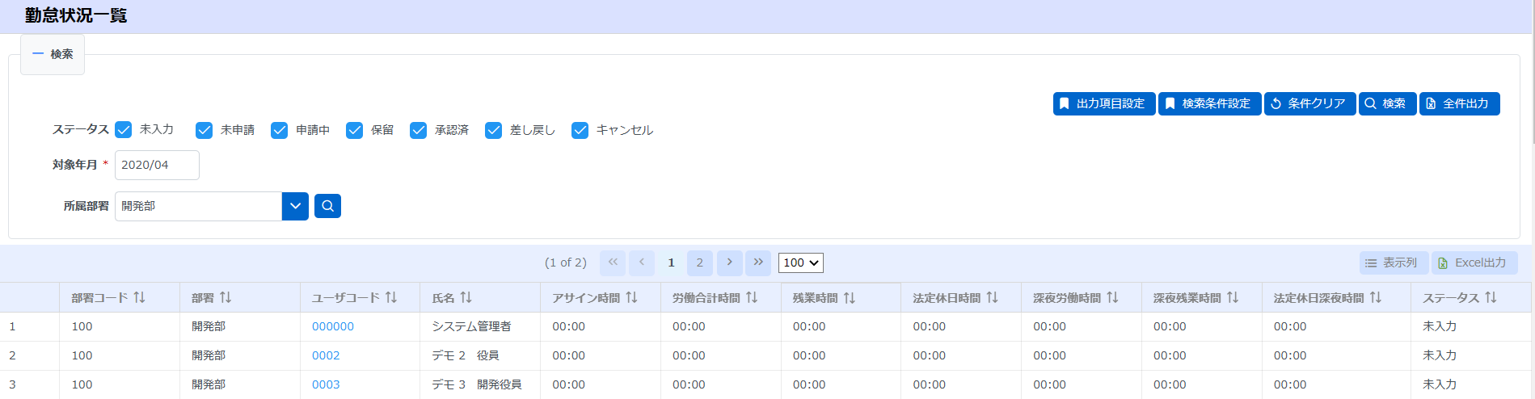This screenshot has height=399, width=1535.
Task: Sort by 法定休日時間 column arrows
Action: click(x=992, y=298)
